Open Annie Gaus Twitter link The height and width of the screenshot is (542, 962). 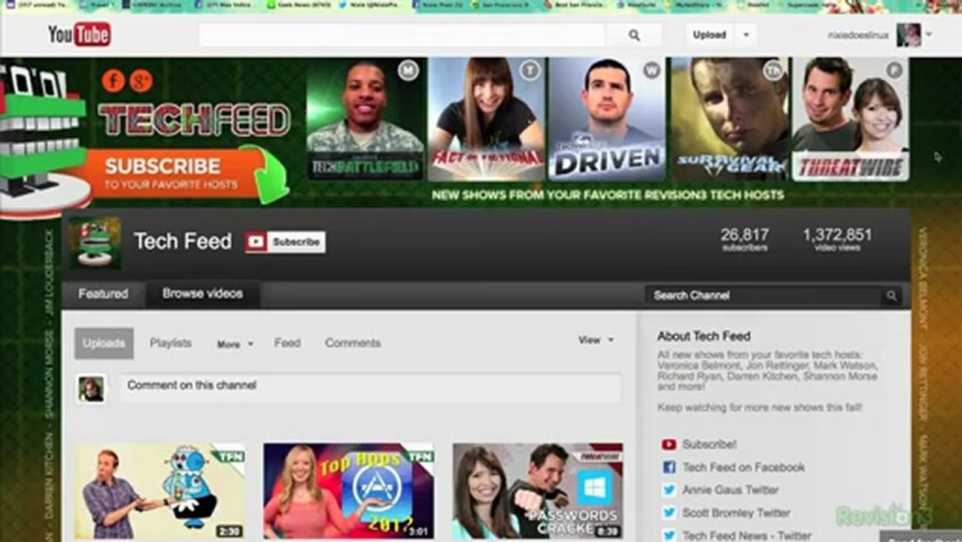(730, 490)
